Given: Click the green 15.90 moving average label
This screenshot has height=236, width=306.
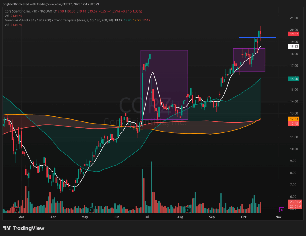Looking at the screenshot, I should click(293, 79).
